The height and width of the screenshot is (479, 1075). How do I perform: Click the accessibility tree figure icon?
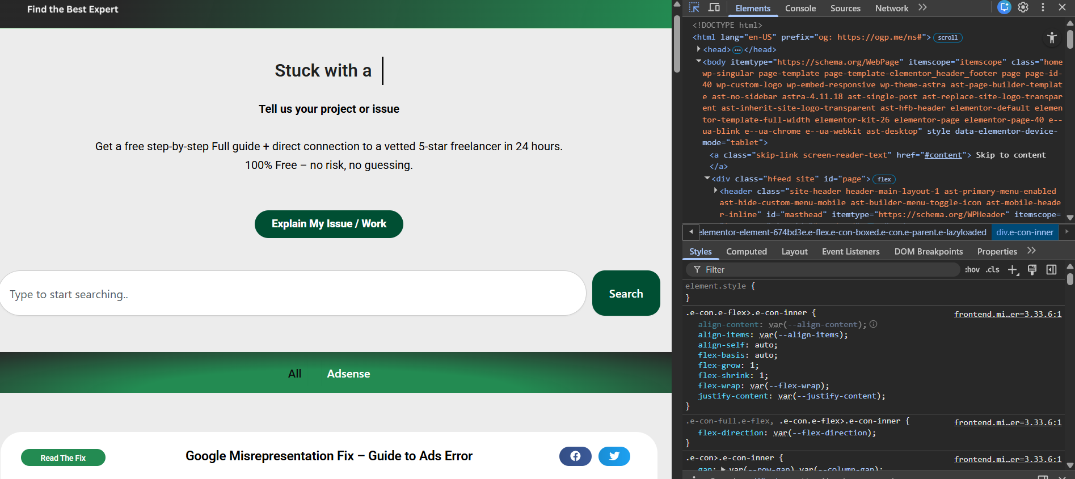tap(1052, 37)
